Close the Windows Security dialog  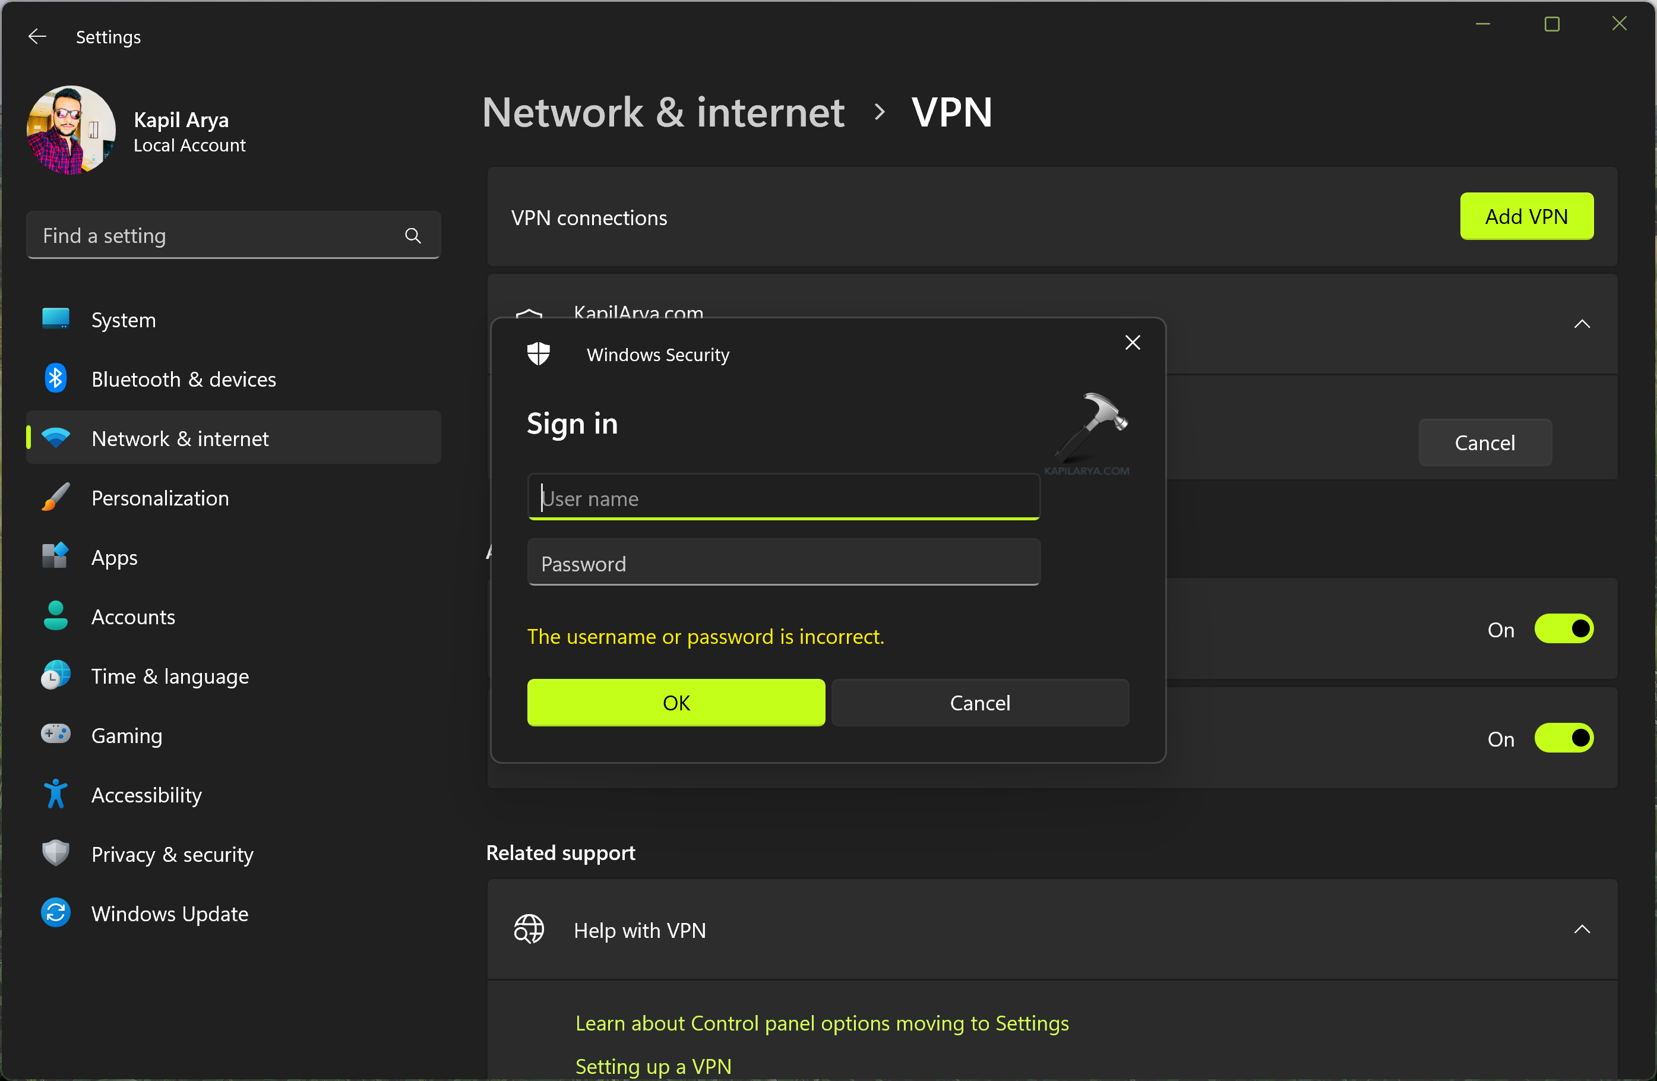(1132, 343)
